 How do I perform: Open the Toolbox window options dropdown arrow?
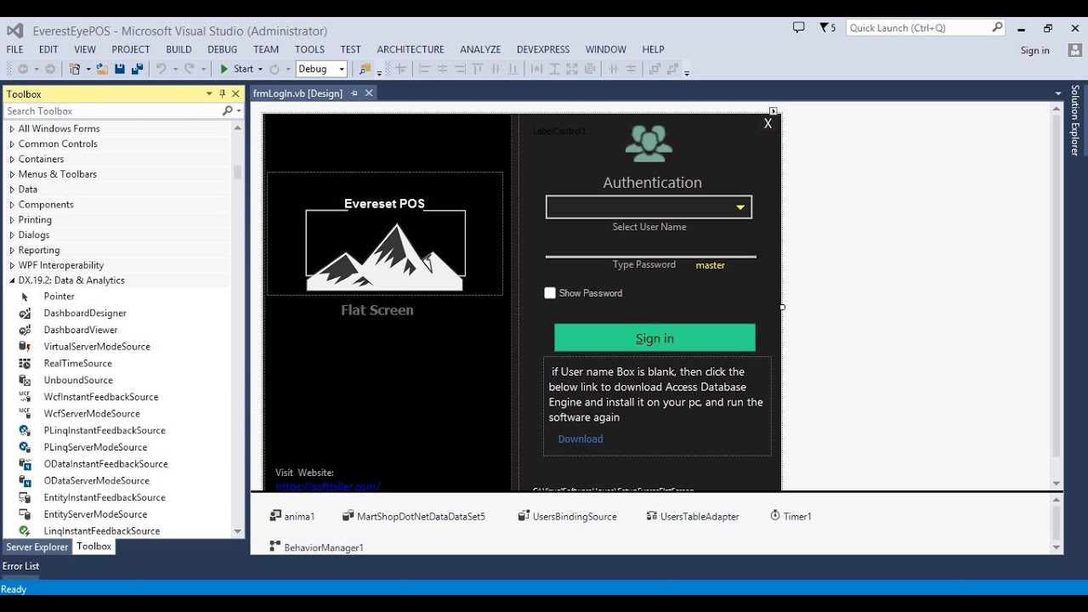[x=209, y=93]
